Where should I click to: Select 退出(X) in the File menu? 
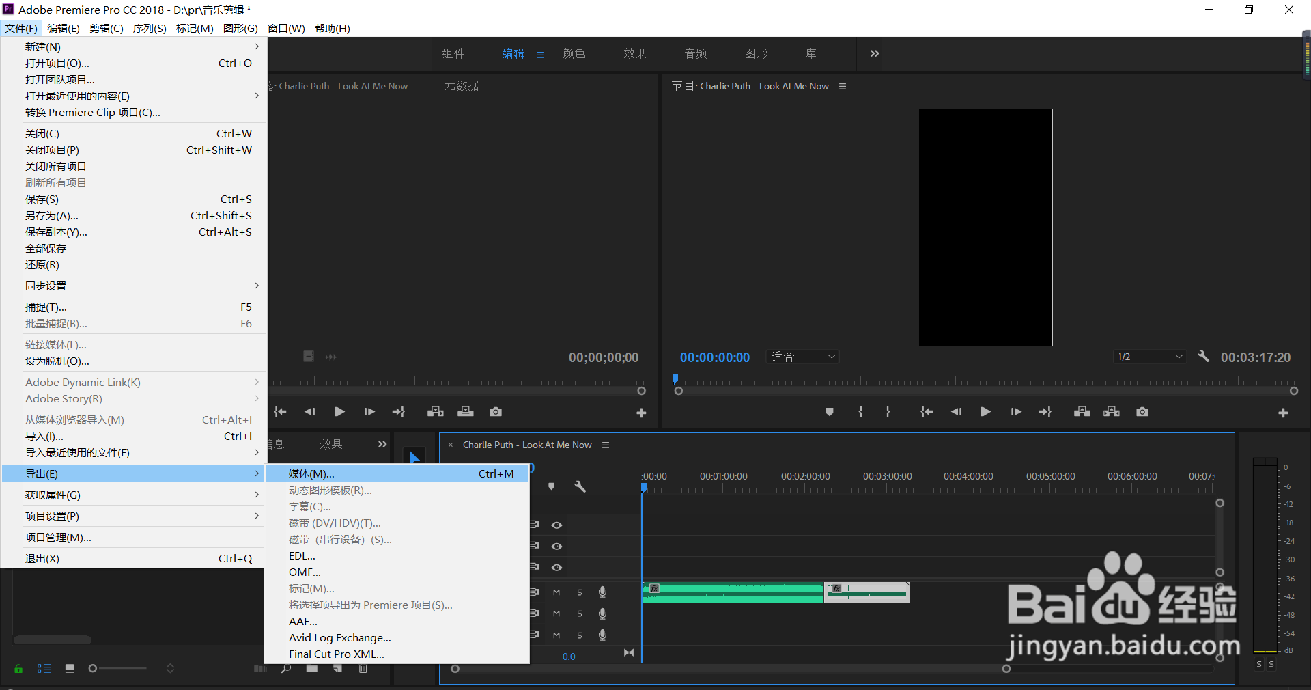134,558
